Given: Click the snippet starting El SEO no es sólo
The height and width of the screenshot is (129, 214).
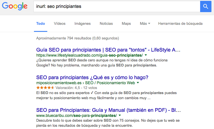Looking at the screenshot, I should pyautogui.click(x=106, y=95).
